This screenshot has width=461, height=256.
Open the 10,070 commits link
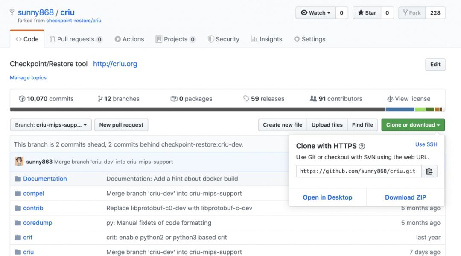(47, 99)
